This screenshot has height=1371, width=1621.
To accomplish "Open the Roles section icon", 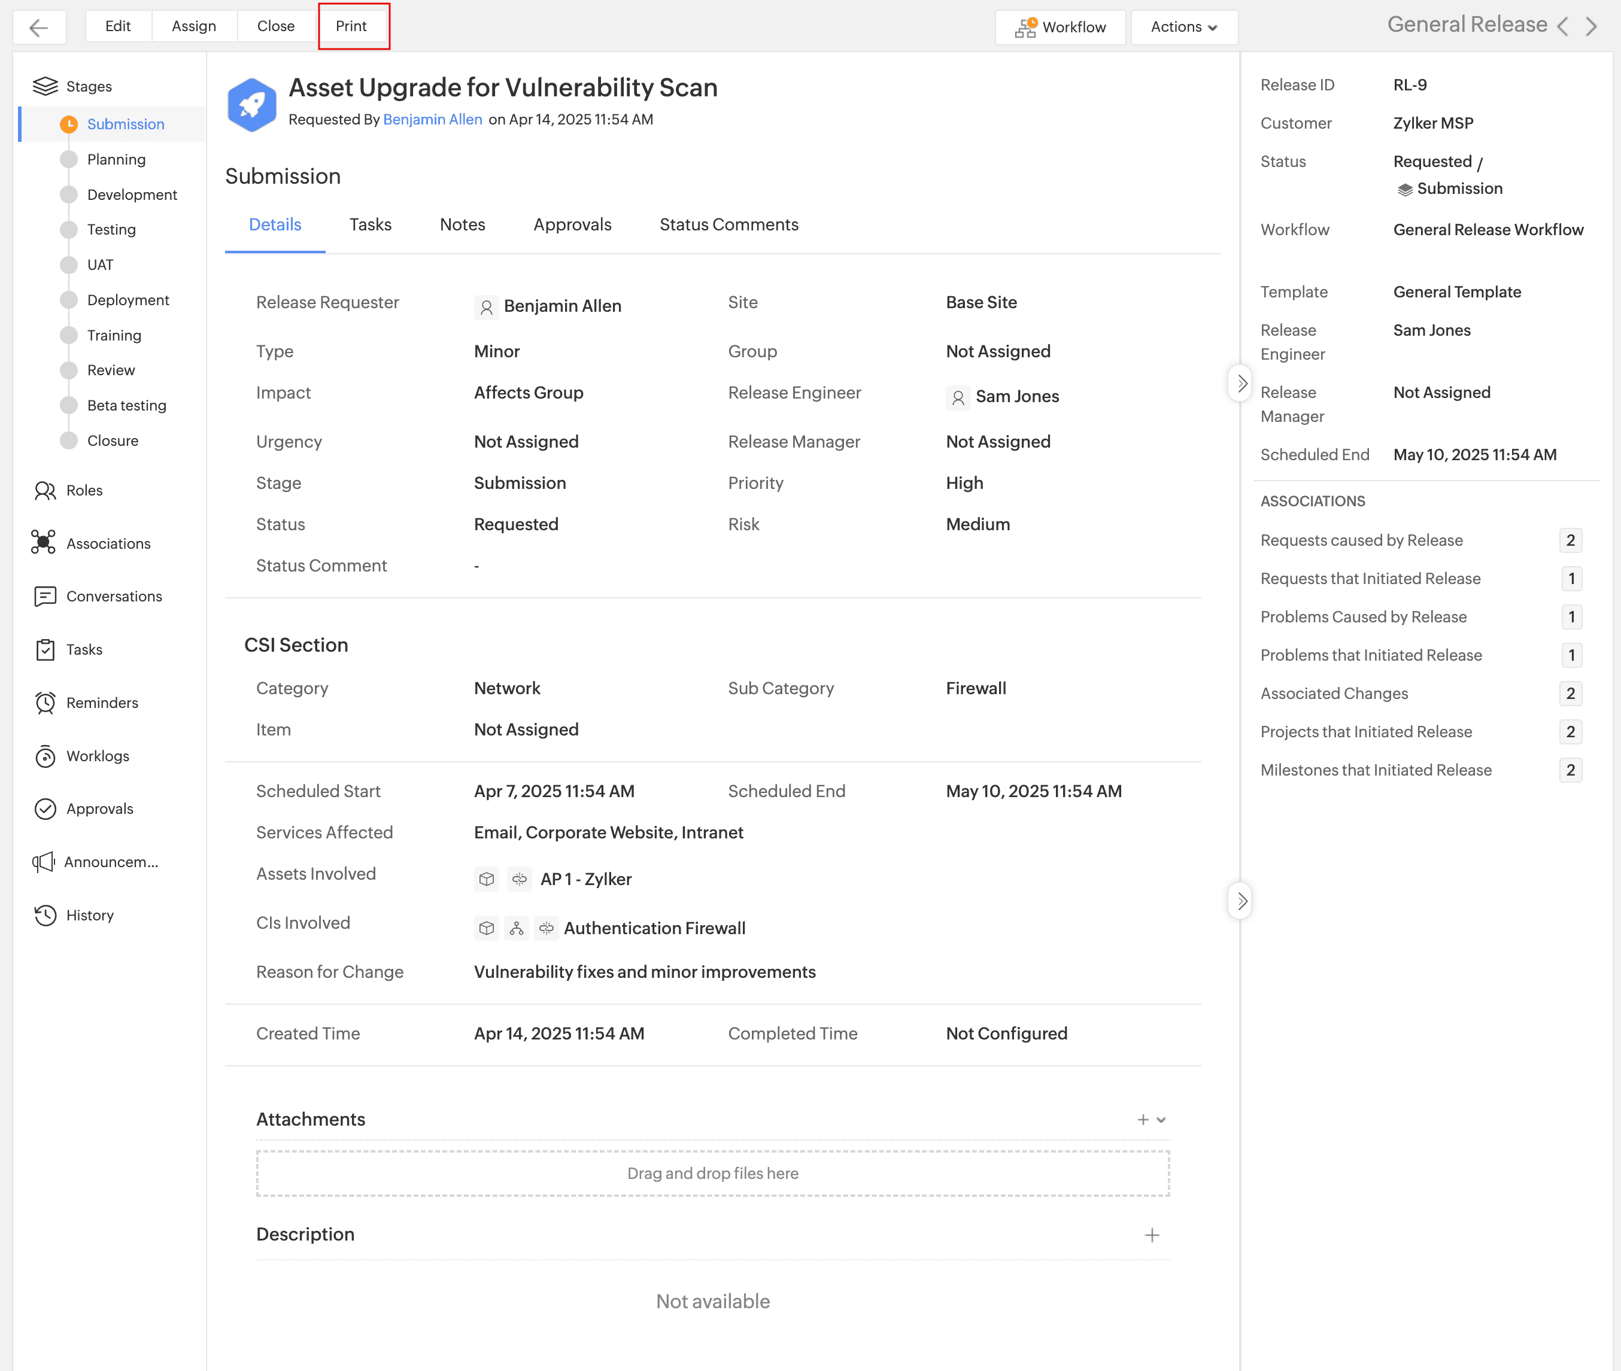I will click(x=45, y=491).
